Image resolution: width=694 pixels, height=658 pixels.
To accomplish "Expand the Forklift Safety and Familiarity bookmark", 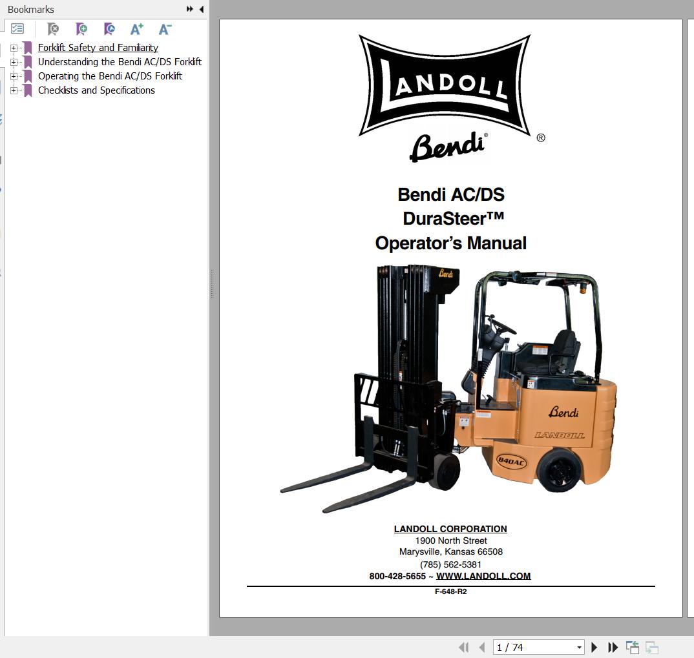I will 14,47.
